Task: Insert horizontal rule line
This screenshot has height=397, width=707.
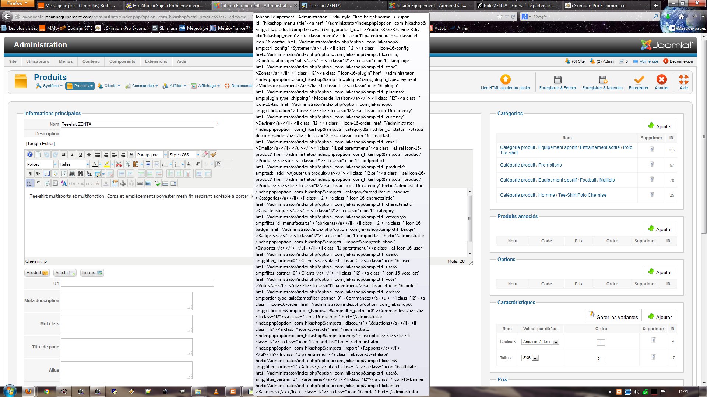Action: click(x=227, y=164)
